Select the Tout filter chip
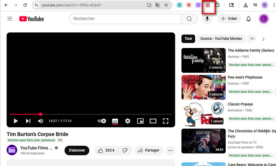 coord(188,39)
